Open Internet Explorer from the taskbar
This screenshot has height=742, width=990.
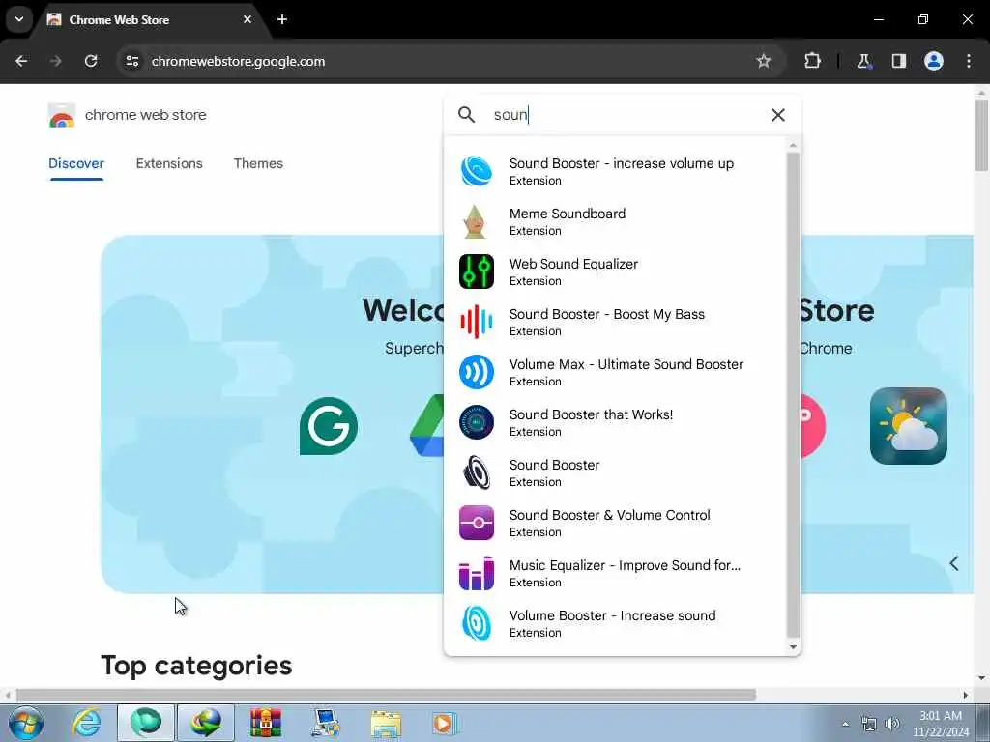86,723
